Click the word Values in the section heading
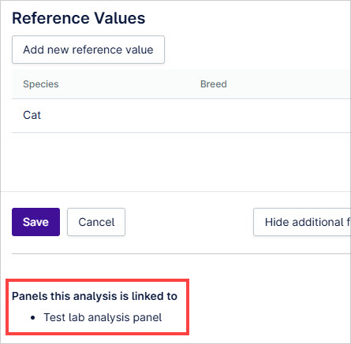 click(x=120, y=18)
